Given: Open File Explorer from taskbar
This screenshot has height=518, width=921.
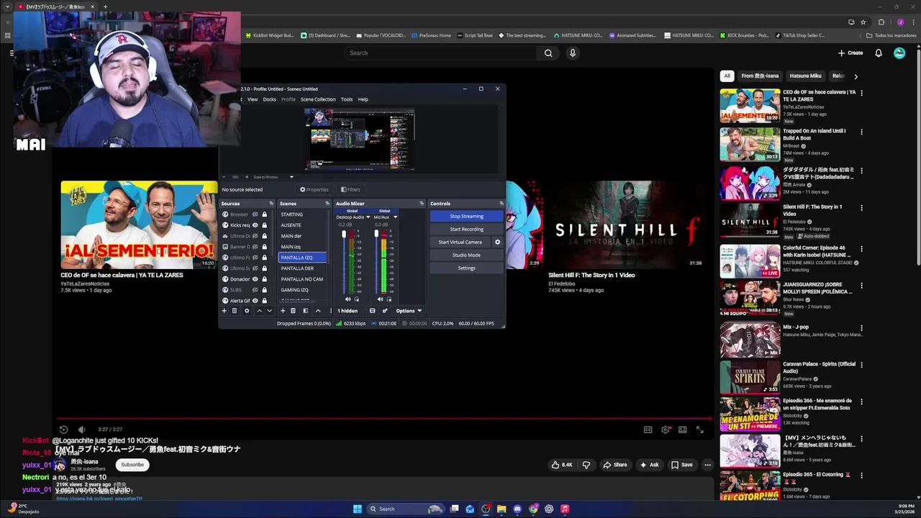Looking at the screenshot, I should (x=502, y=509).
